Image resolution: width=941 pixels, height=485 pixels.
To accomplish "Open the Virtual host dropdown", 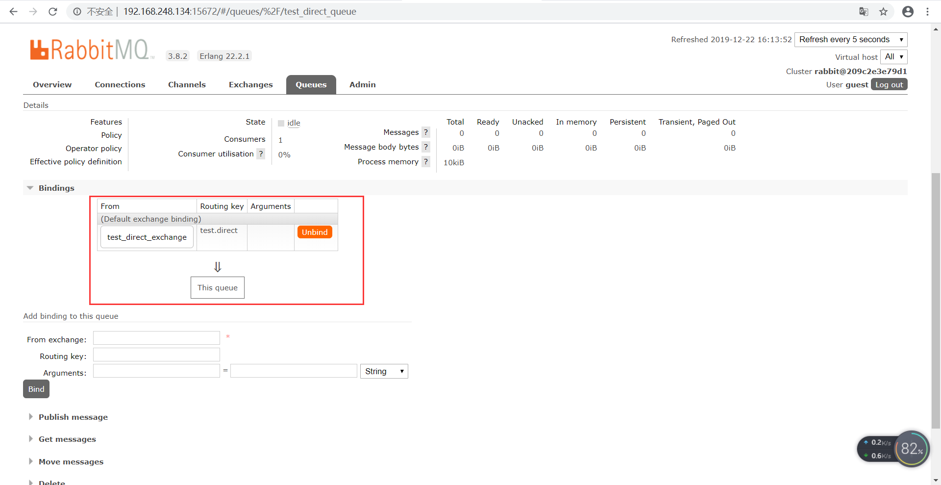I will point(894,57).
